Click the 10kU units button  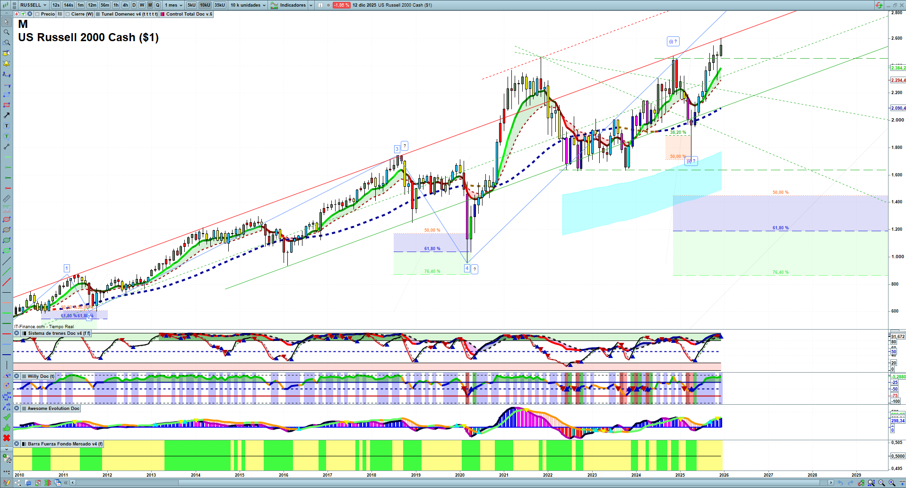[205, 5]
